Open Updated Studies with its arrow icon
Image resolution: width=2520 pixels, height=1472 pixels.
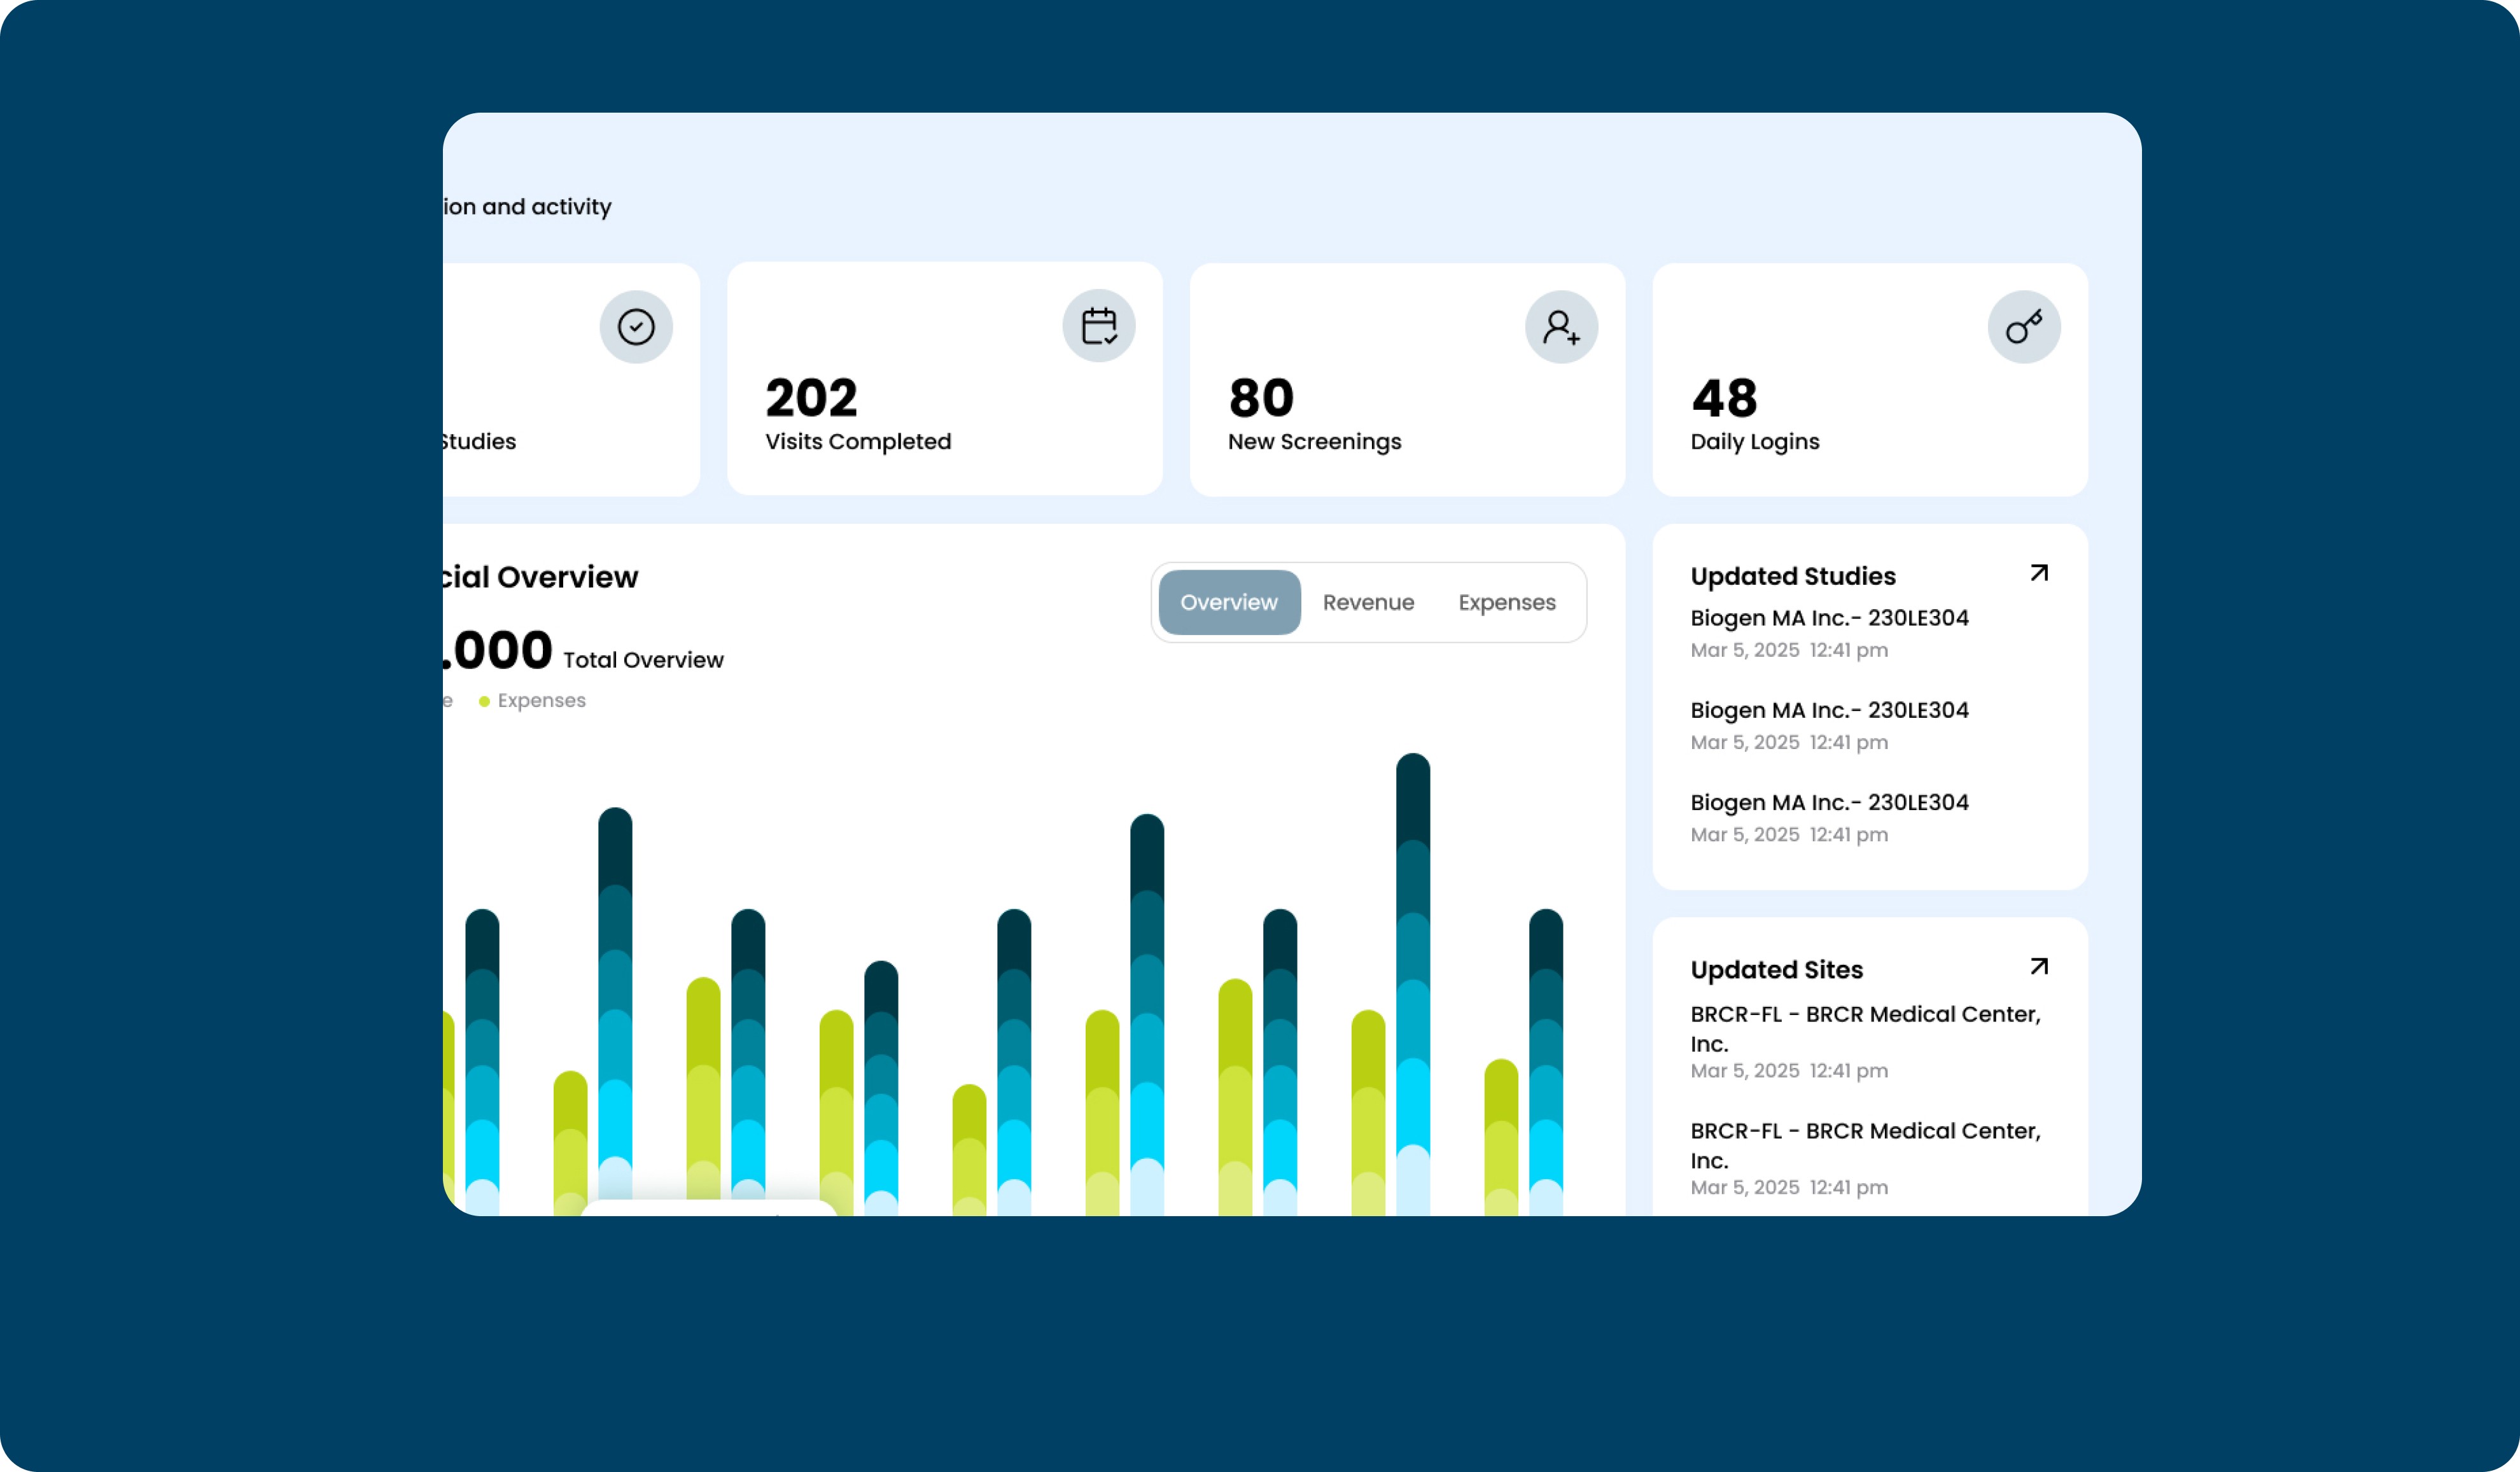[x=2039, y=573]
